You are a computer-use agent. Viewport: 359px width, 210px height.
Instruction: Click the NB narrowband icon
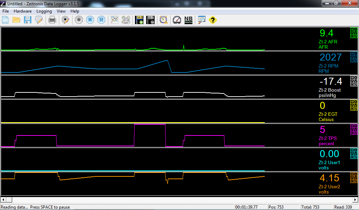pyautogui.click(x=188, y=20)
